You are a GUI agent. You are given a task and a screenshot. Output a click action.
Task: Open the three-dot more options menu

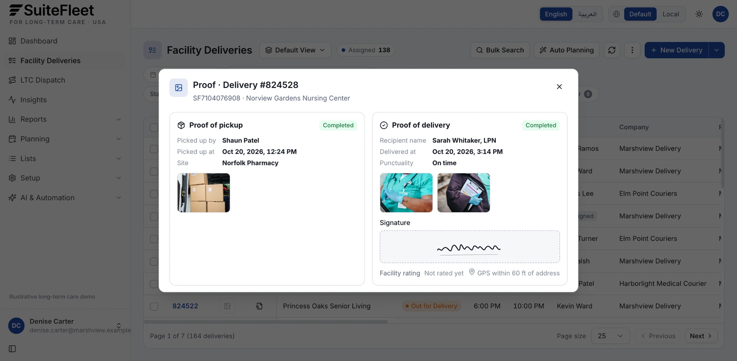pos(632,50)
